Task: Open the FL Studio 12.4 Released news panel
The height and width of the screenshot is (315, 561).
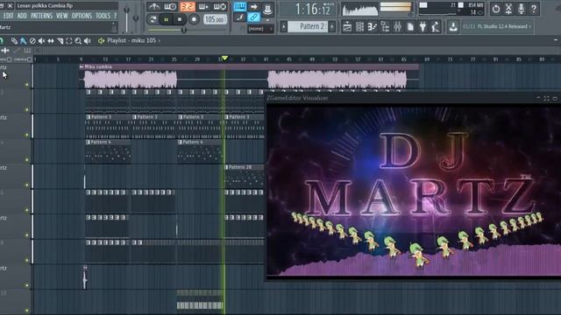Action: [497, 26]
